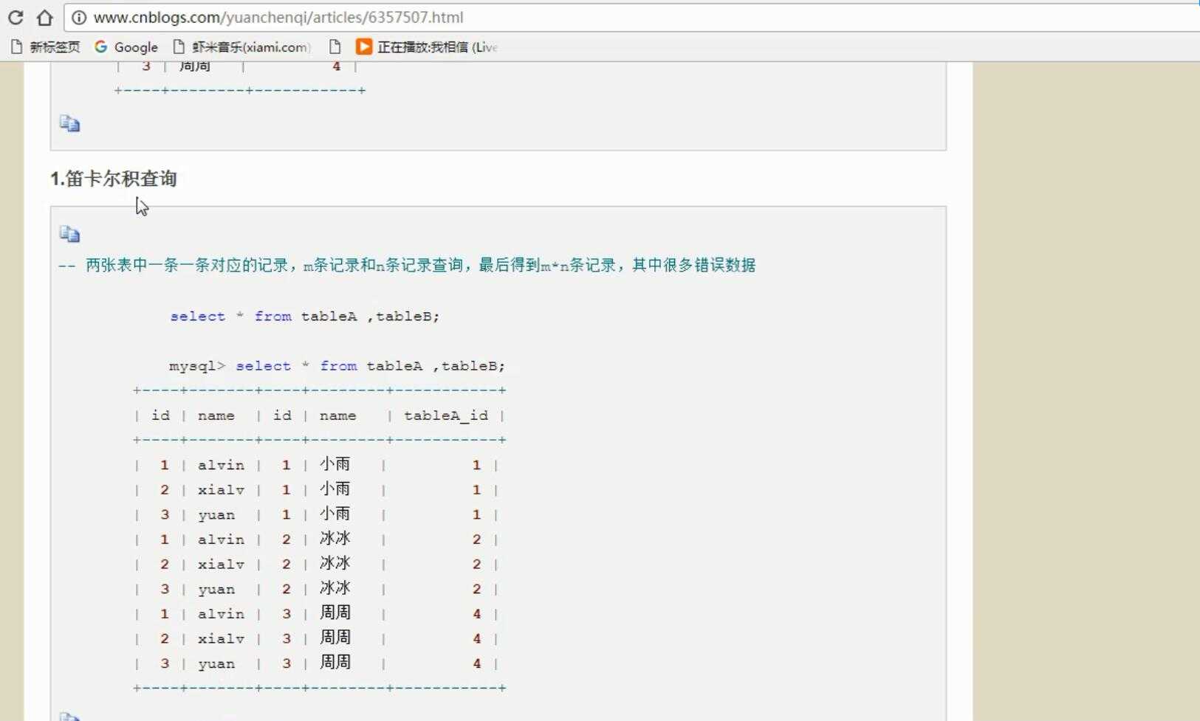The width and height of the screenshot is (1200, 721).
Task: Click the last 周周 name cell in result table
Action: pos(335,663)
